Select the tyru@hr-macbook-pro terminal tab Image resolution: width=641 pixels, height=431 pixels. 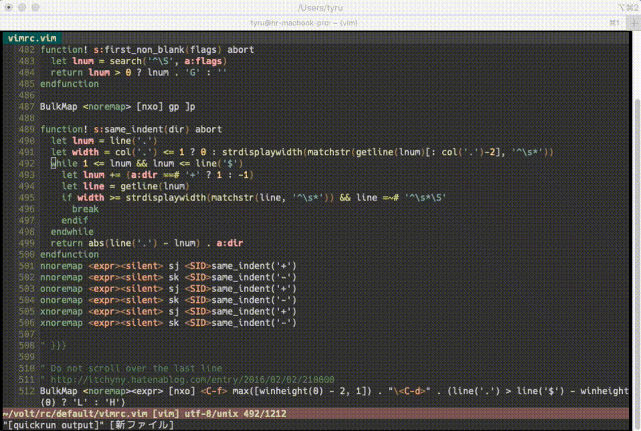tap(303, 23)
